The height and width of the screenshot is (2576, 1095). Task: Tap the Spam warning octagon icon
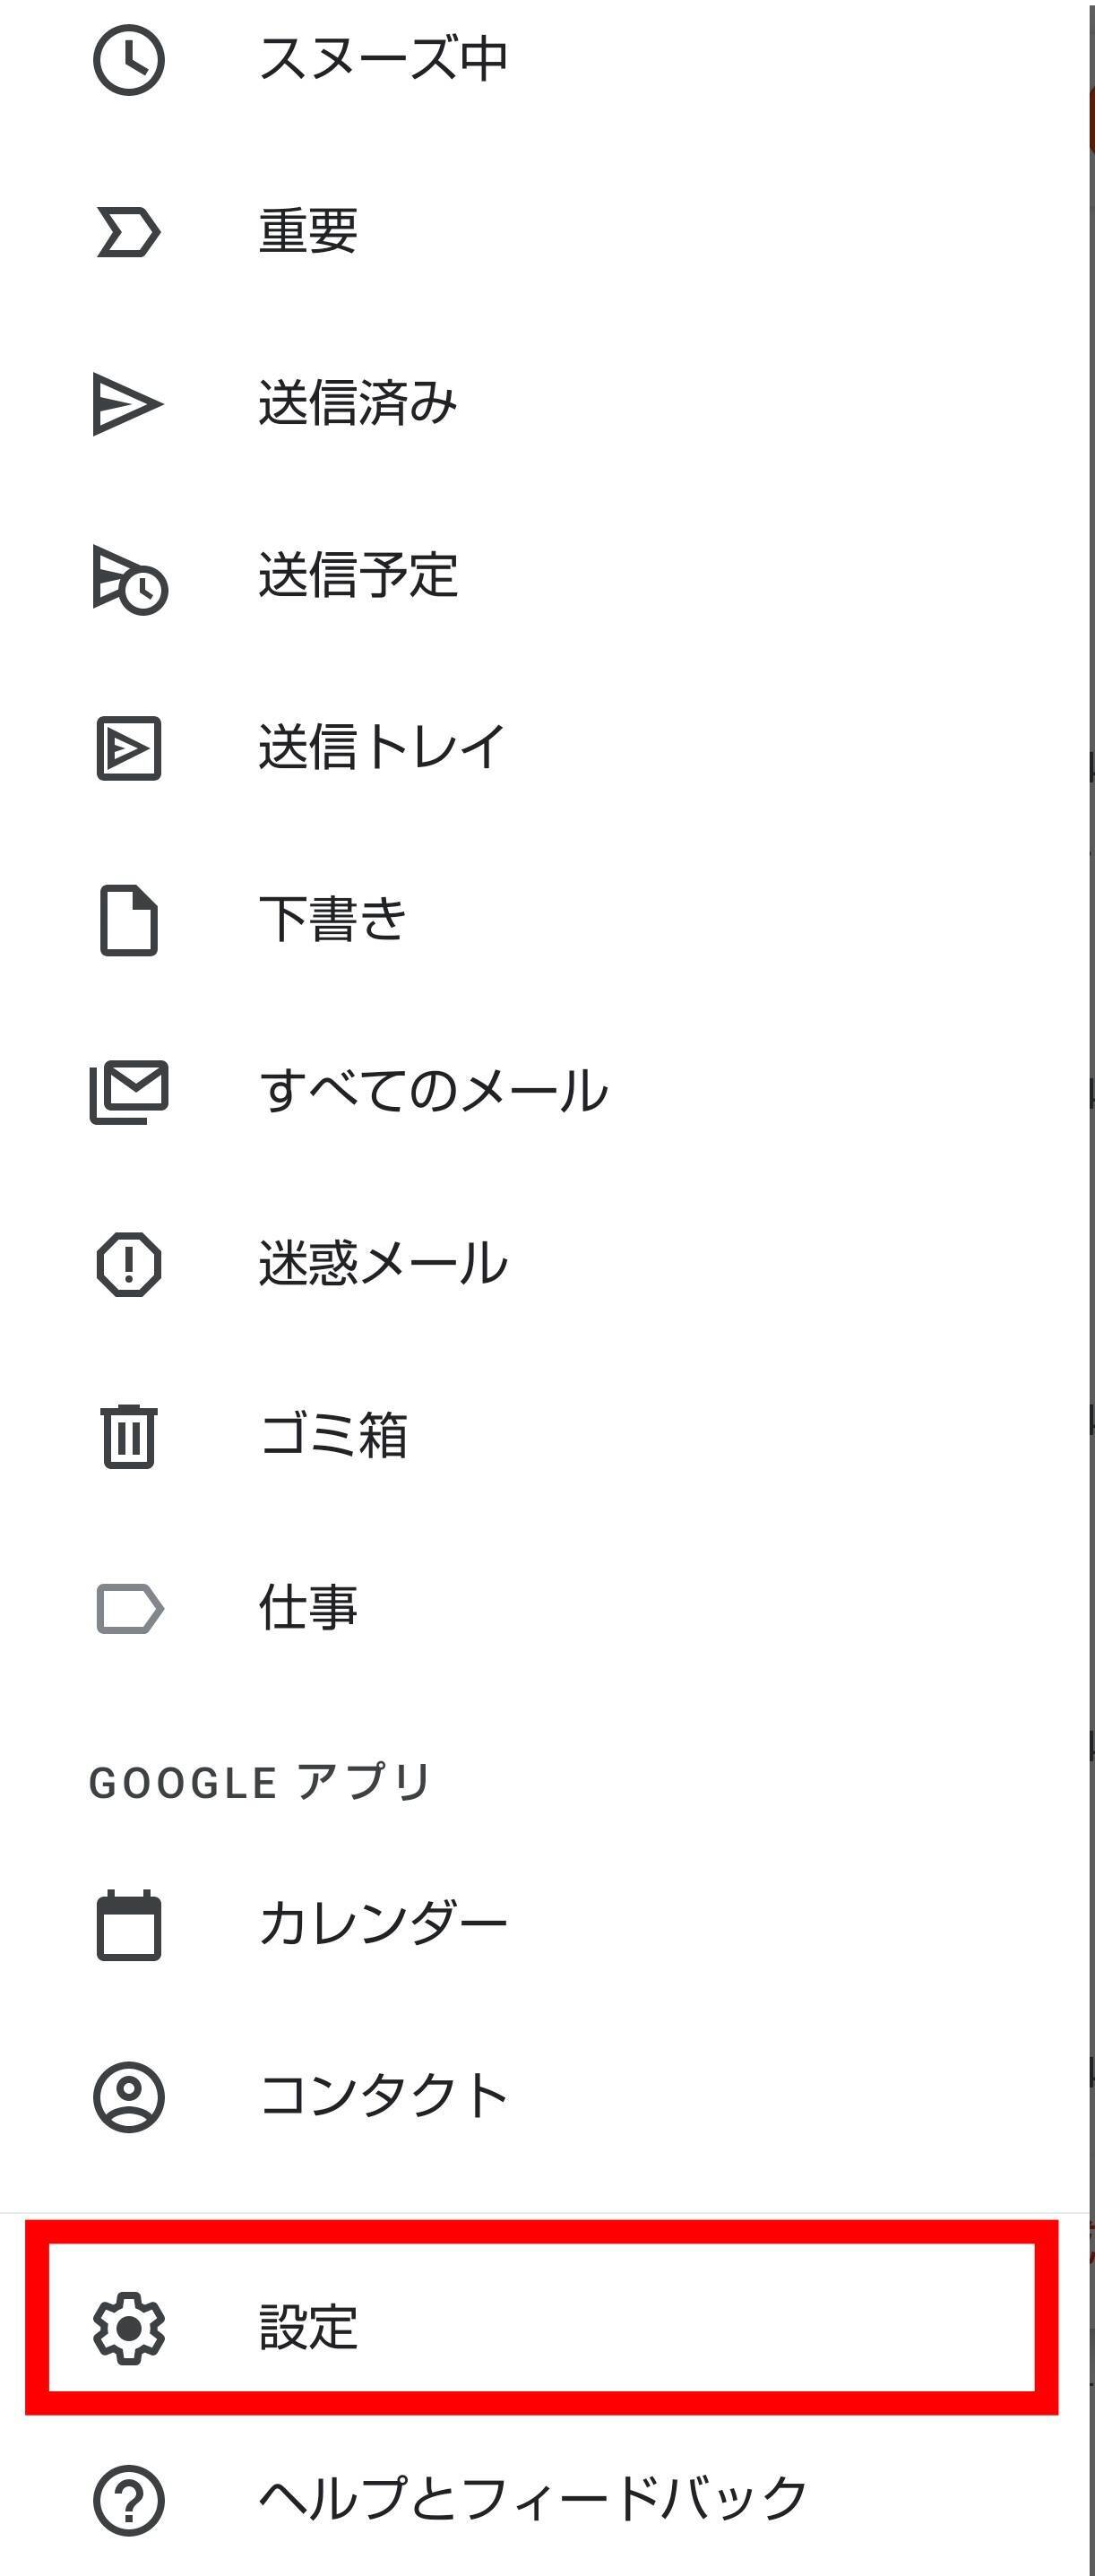[x=128, y=1264]
